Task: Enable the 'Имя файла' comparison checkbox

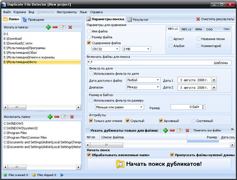Action: tap(89, 31)
